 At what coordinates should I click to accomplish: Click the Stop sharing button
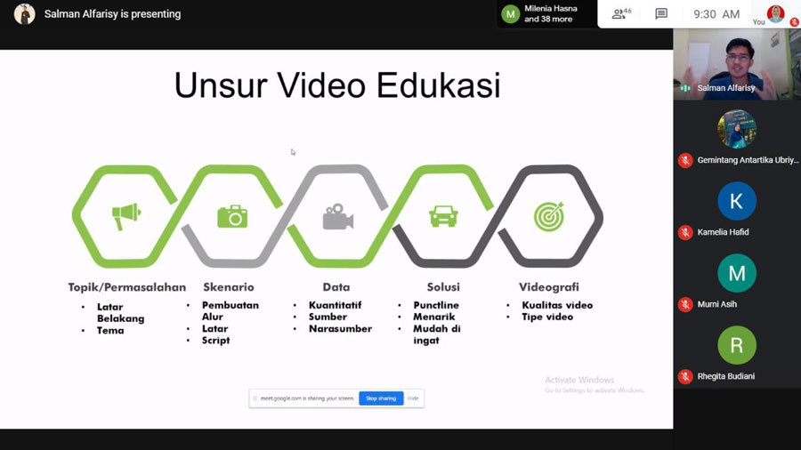381,398
